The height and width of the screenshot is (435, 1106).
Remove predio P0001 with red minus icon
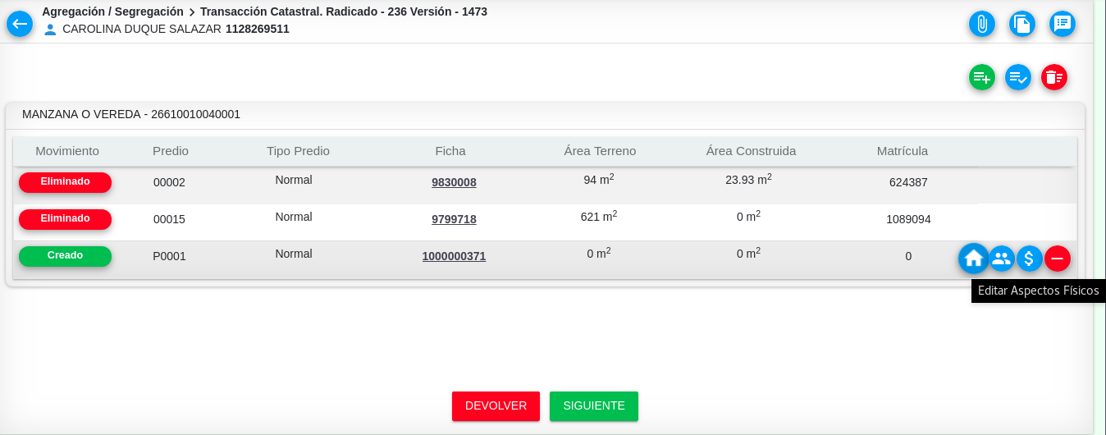[1057, 259]
